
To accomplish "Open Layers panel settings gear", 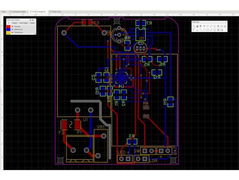I will click(x=33, y=20).
